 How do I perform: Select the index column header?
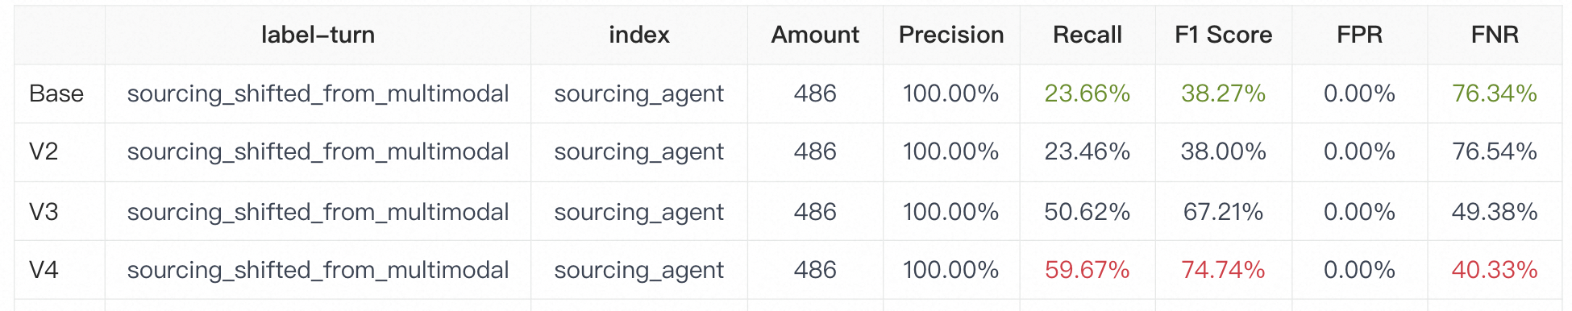tap(639, 35)
